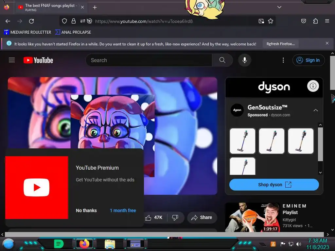Image resolution: width=335 pixels, height=251 pixels.
Task: Accept the 1 month free offer
Action: (123, 210)
